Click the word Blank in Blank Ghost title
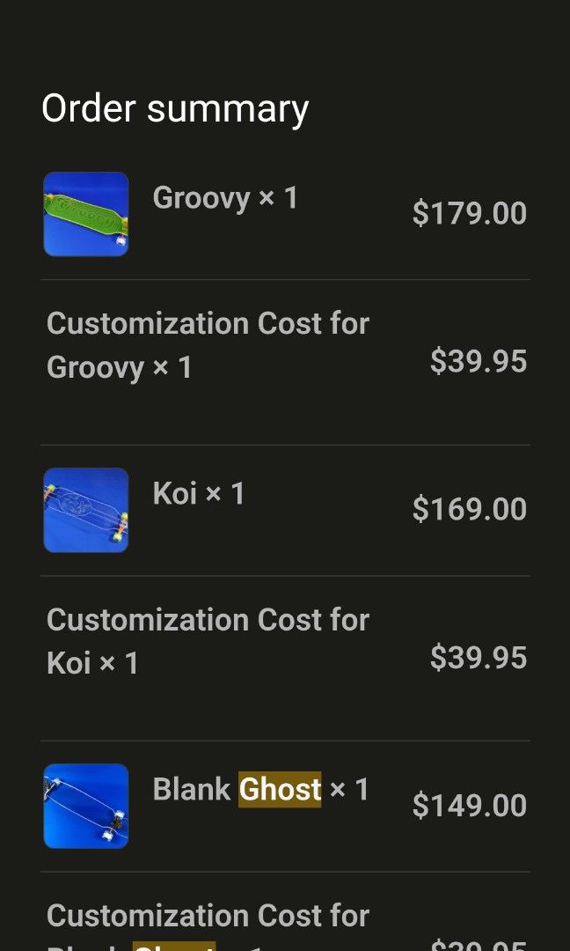Viewport: 570px width, 951px height. tap(191, 789)
